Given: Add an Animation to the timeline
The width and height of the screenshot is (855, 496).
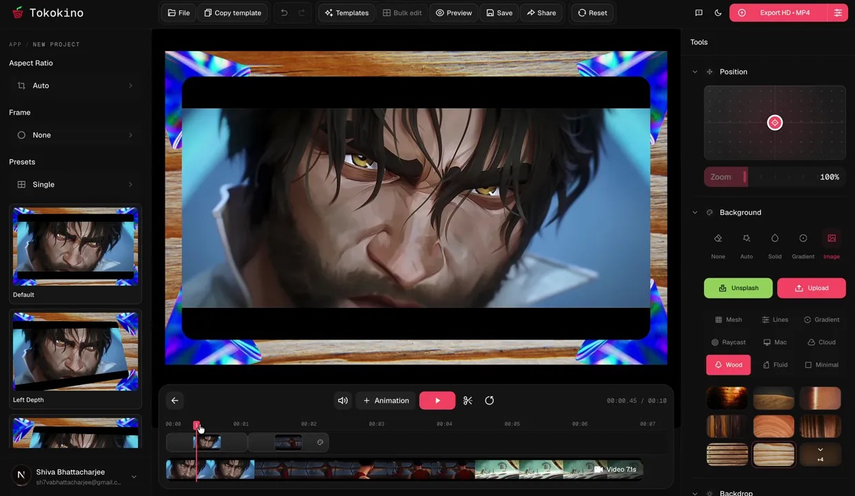Looking at the screenshot, I should point(386,400).
